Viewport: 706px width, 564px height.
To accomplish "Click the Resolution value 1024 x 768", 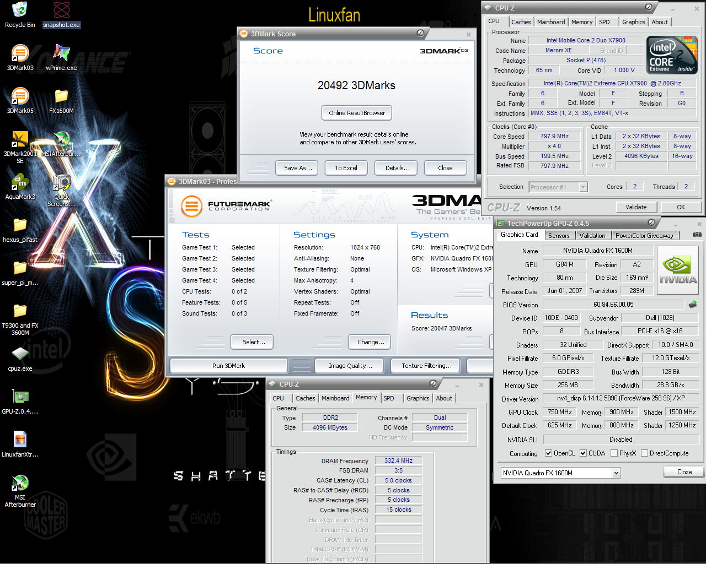I will (365, 247).
